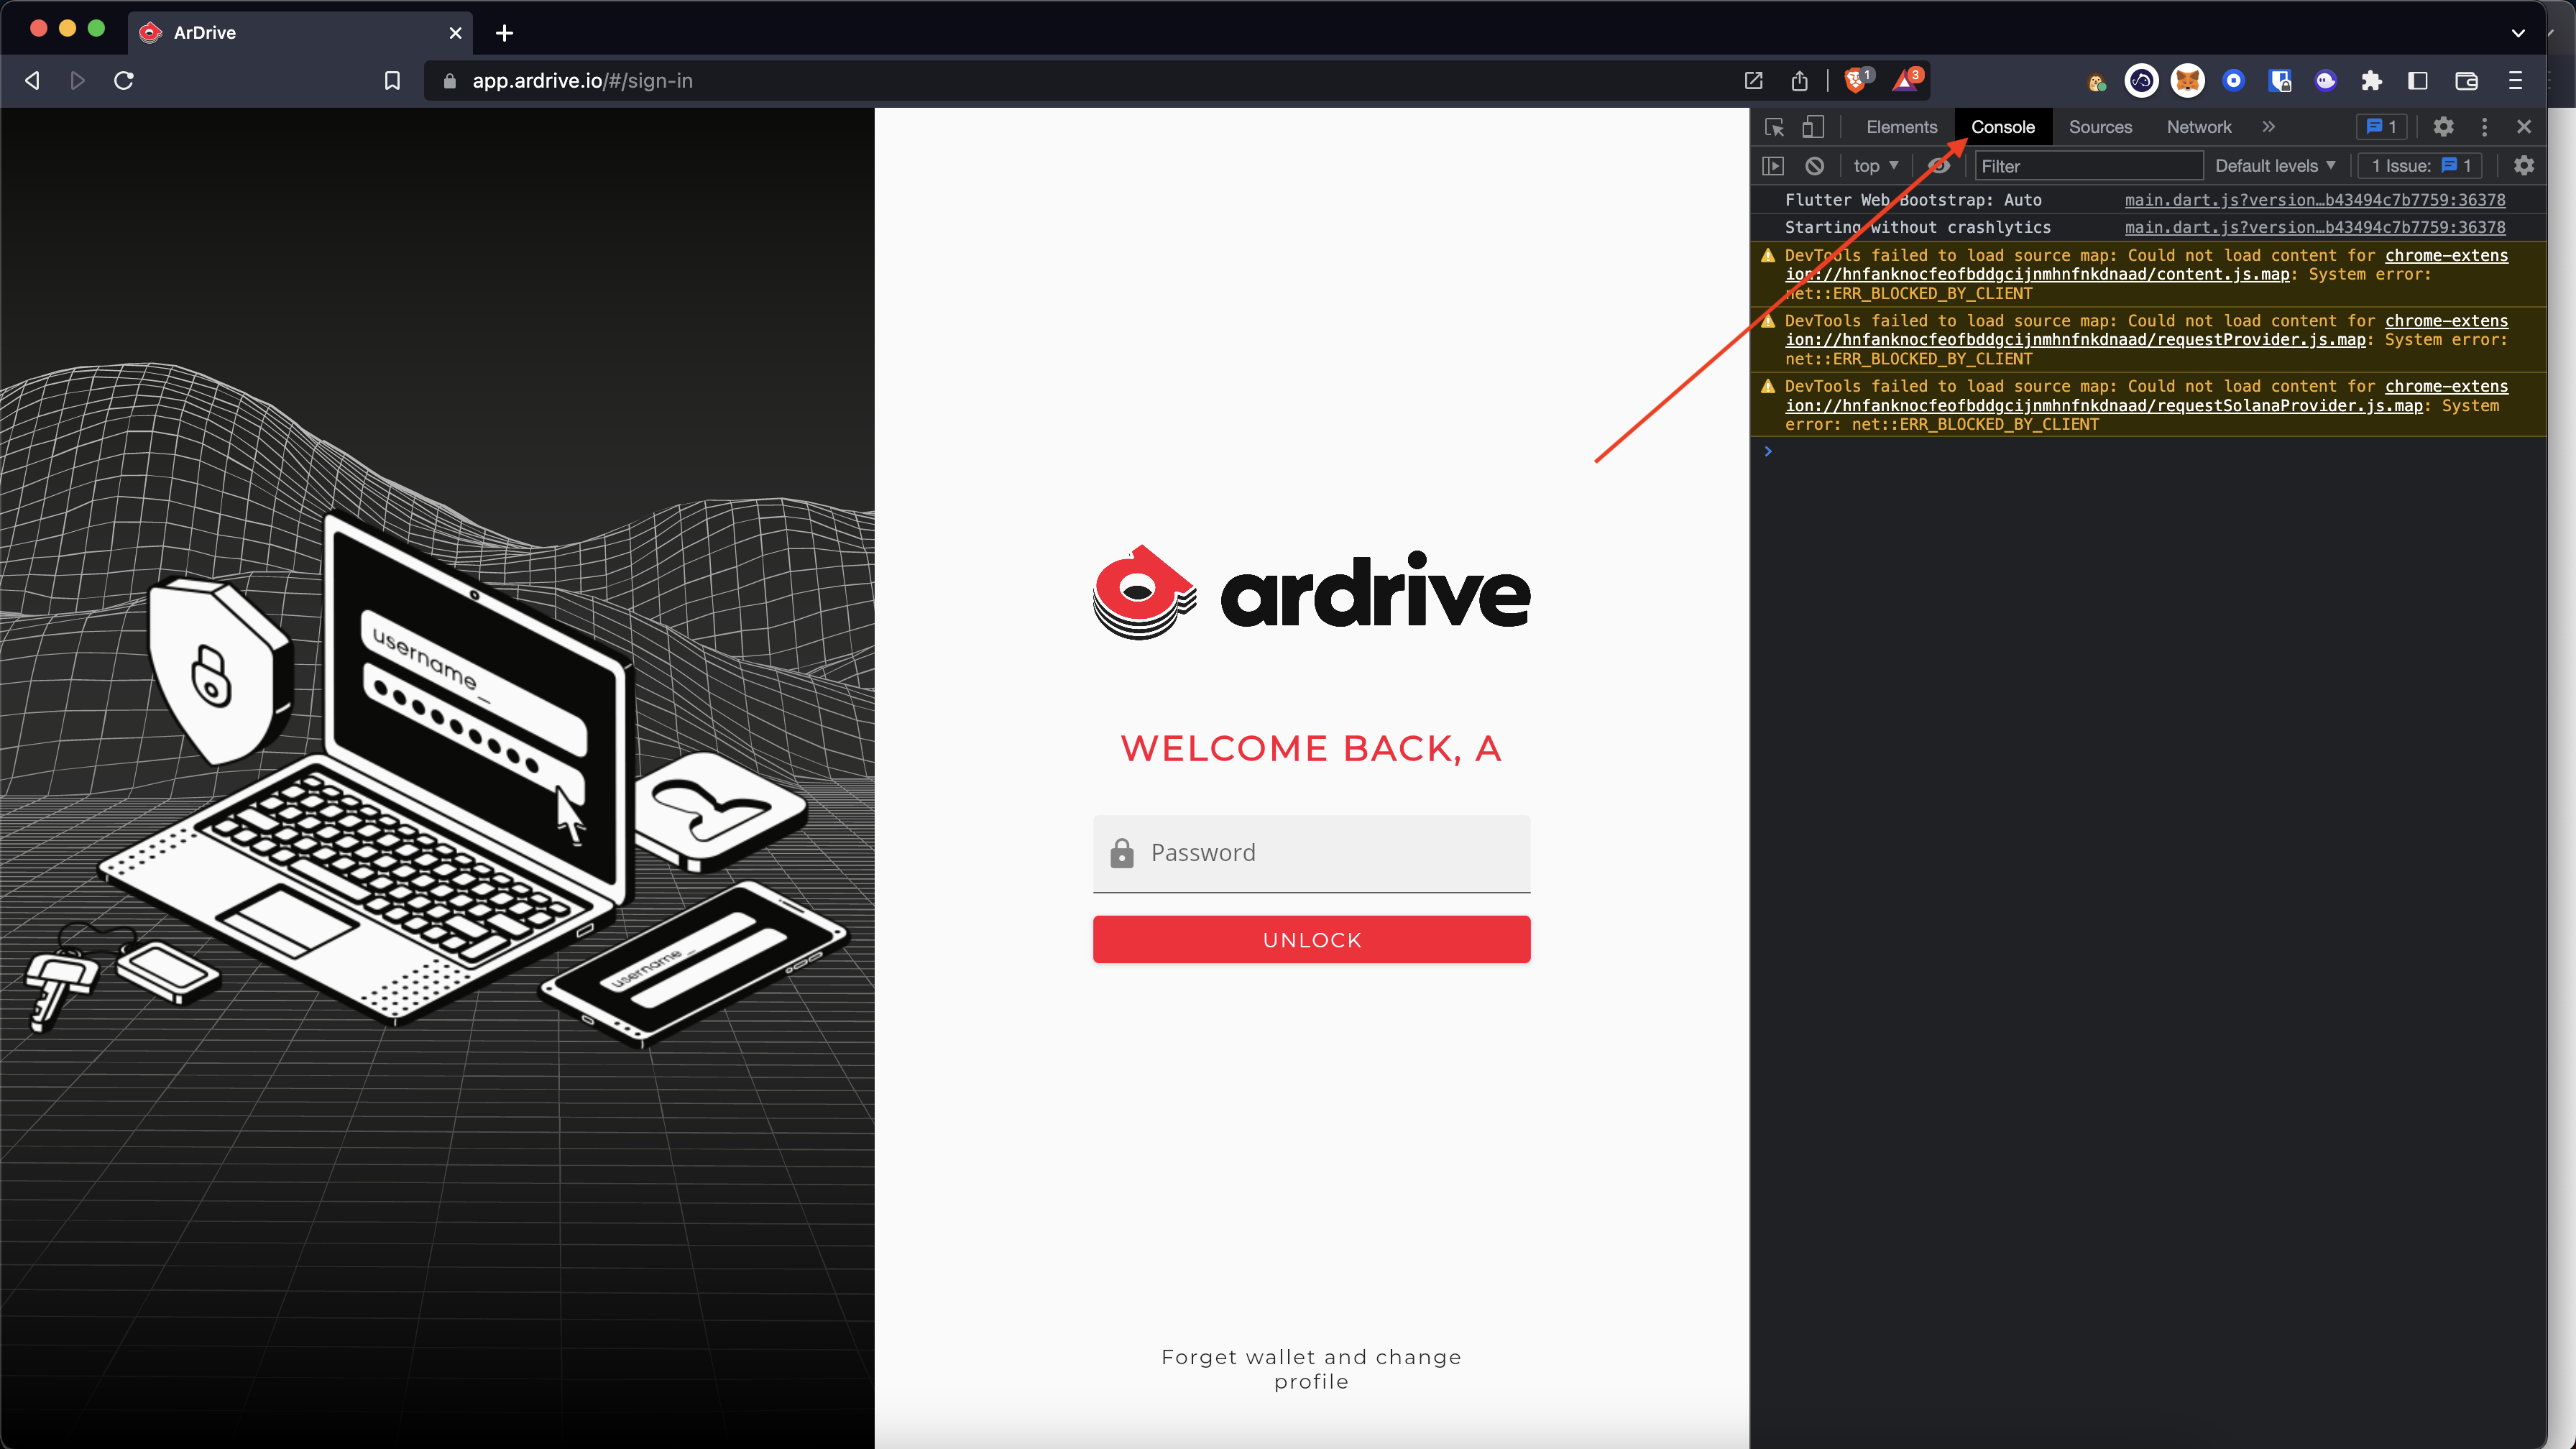Reload the ArDrive page
2576x1449 pixels.
[x=124, y=81]
